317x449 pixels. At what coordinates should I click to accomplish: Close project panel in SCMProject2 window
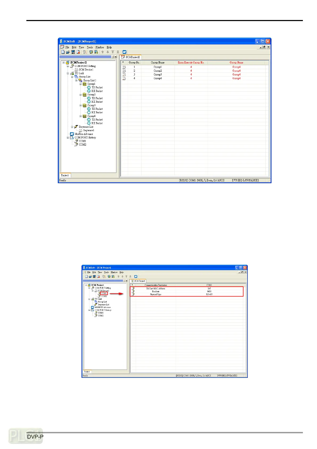point(116,57)
